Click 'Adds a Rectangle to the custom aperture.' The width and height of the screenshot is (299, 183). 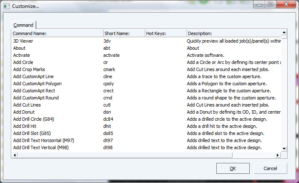pyautogui.click(x=229, y=91)
